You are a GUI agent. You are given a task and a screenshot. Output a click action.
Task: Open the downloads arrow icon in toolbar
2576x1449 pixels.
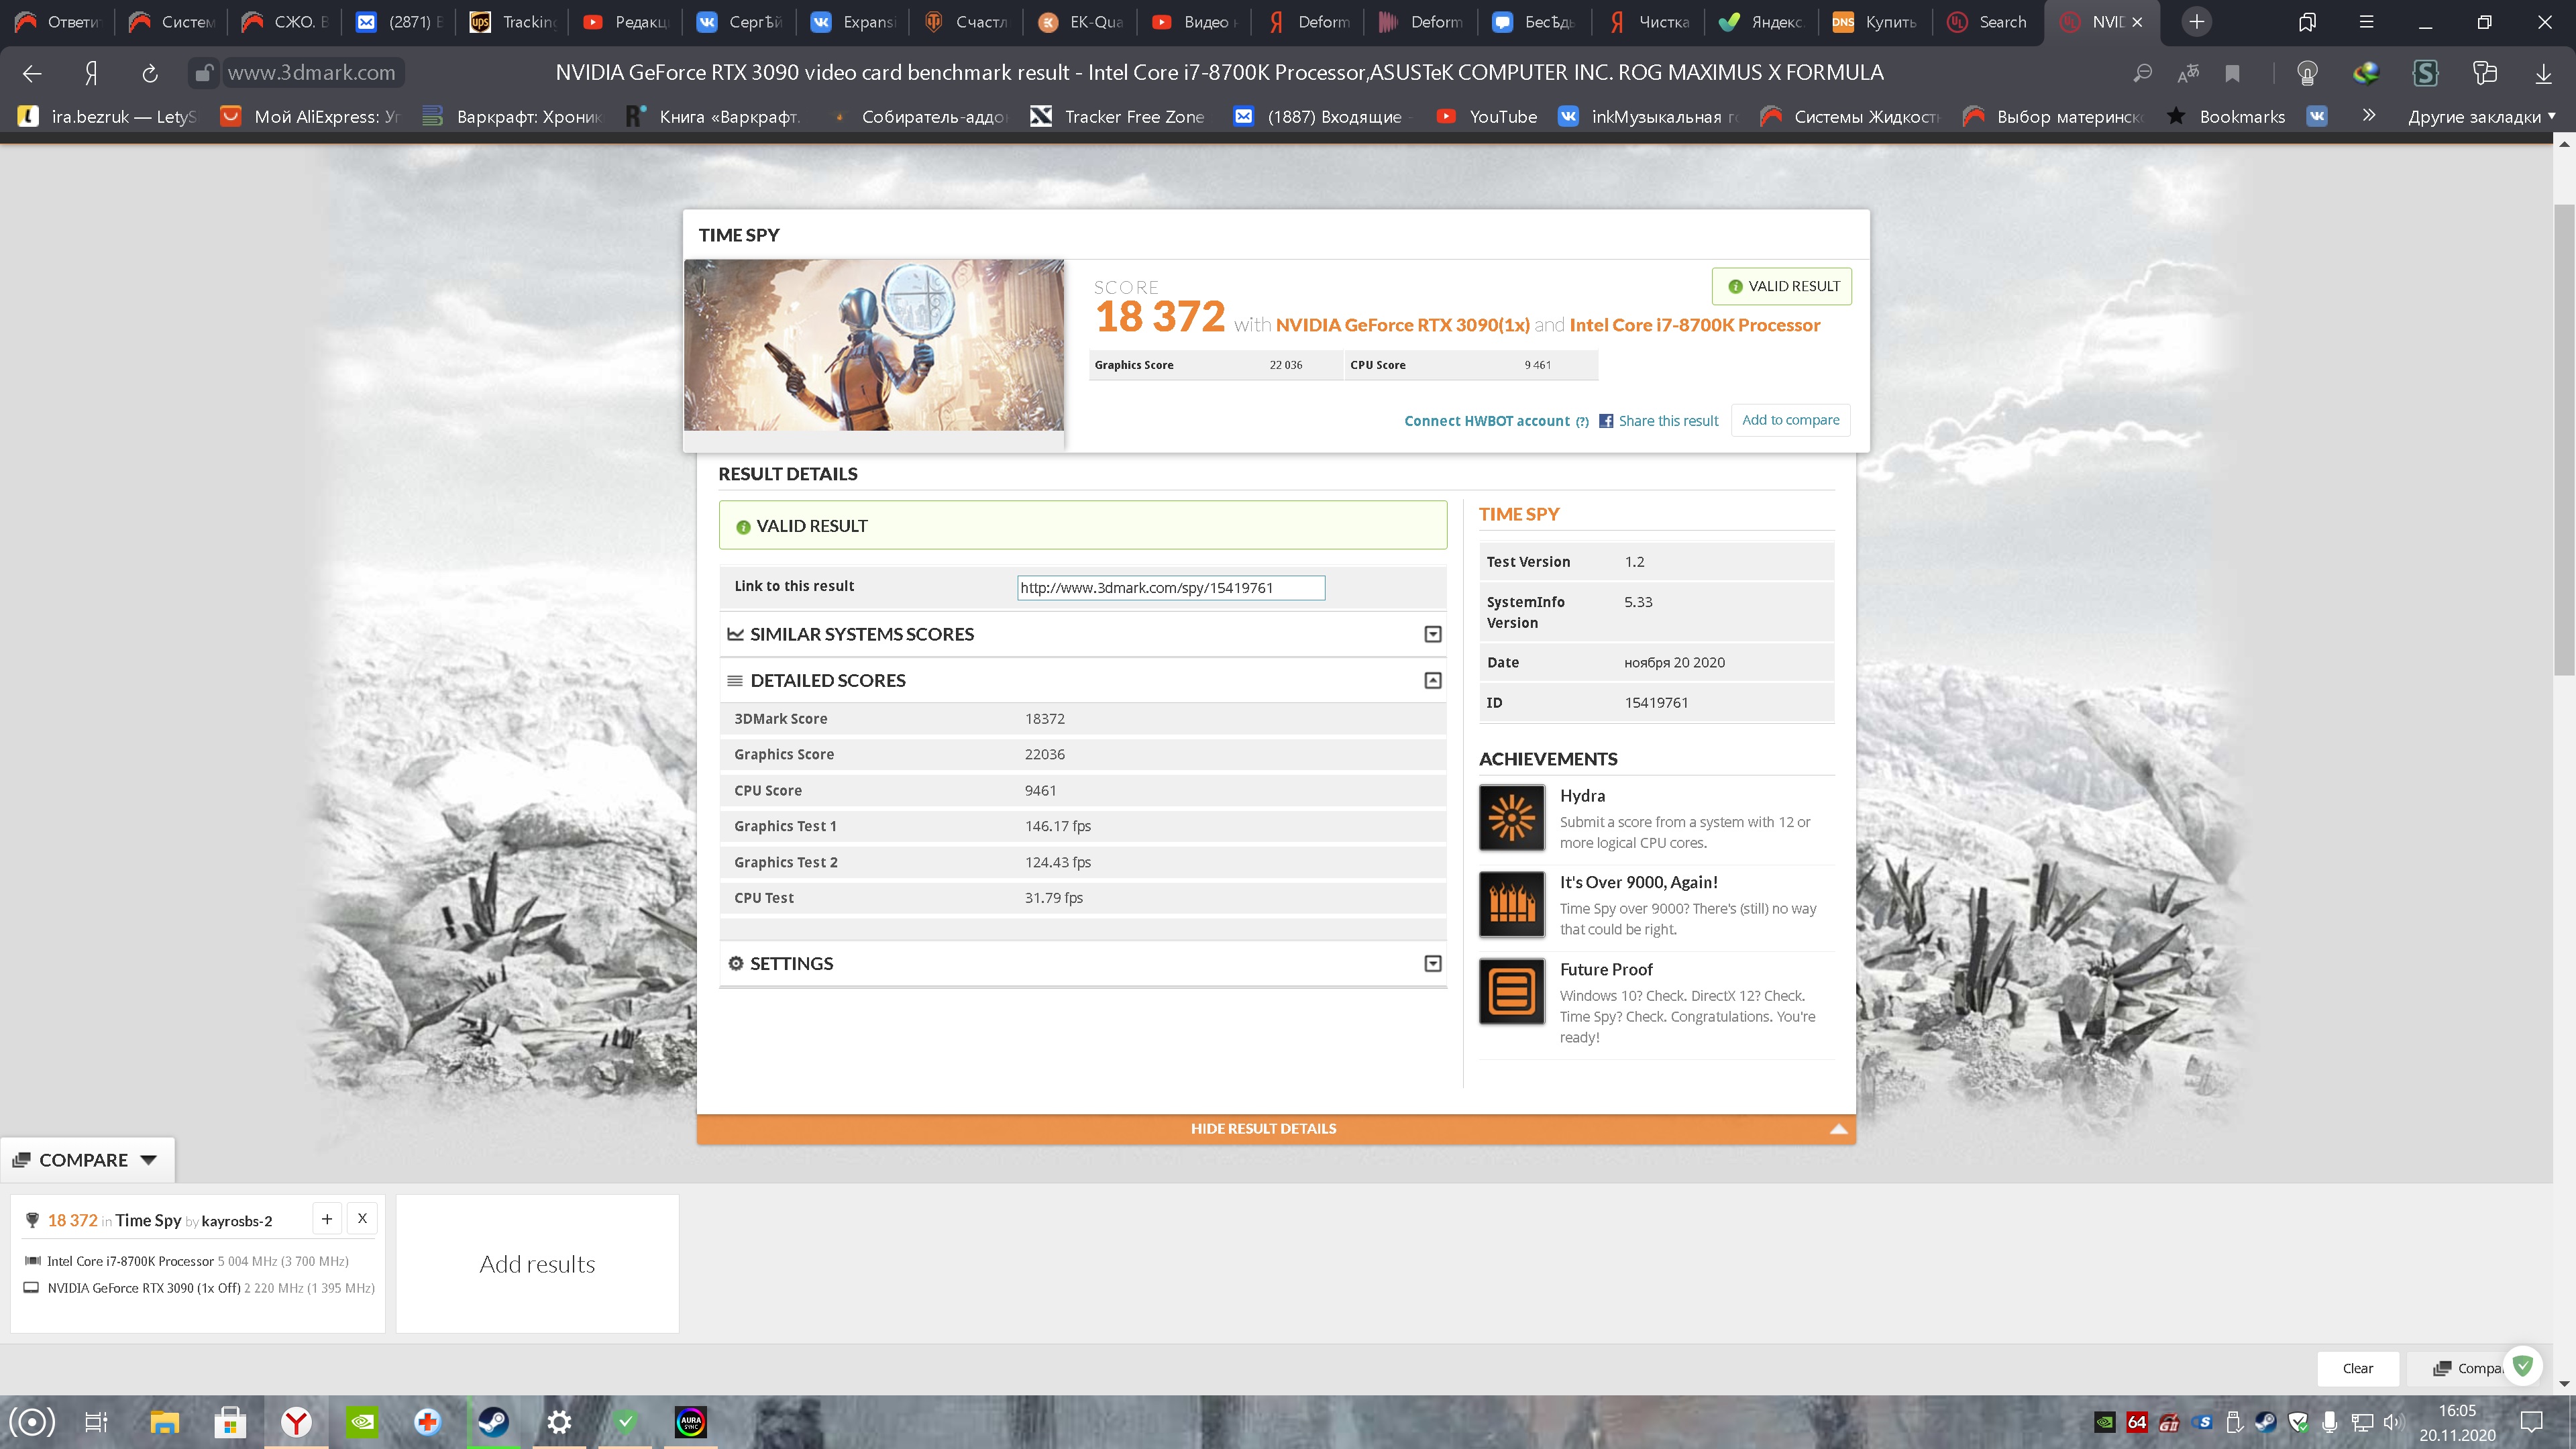[x=2543, y=73]
